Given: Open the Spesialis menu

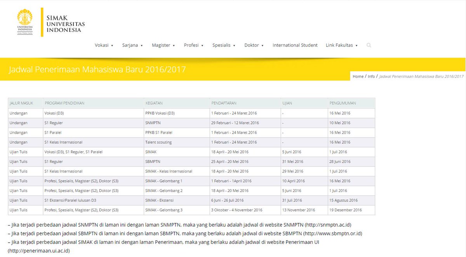Looking at the screenshot, I should pyautogui.click(x=224, y=45).
